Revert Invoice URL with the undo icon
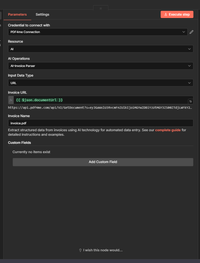 point(190,101)
